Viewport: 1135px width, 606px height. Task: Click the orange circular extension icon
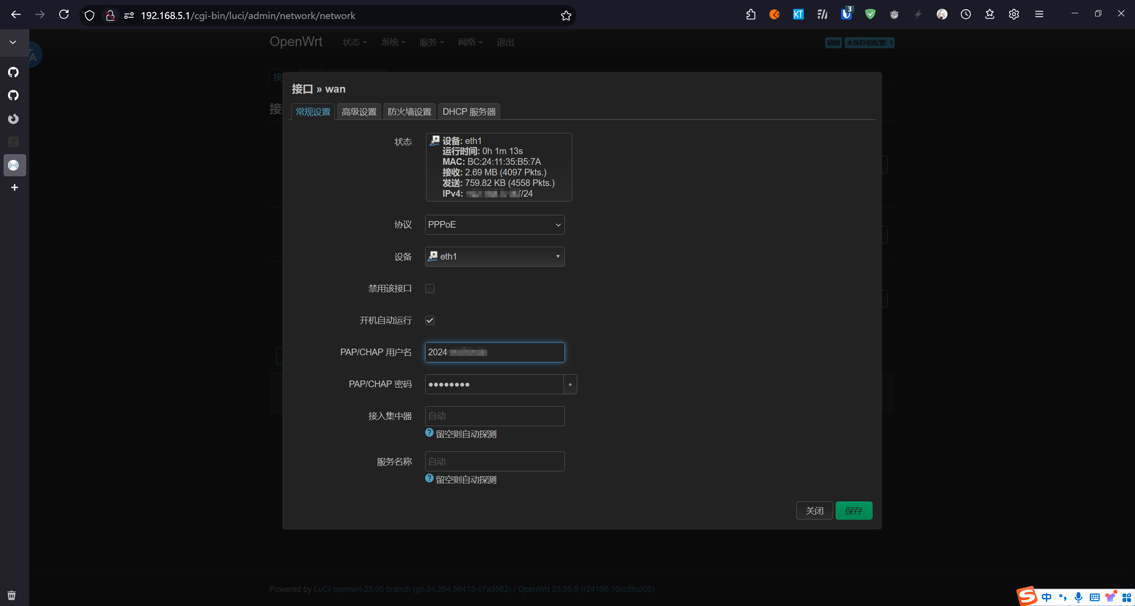(x=775, y=15)
